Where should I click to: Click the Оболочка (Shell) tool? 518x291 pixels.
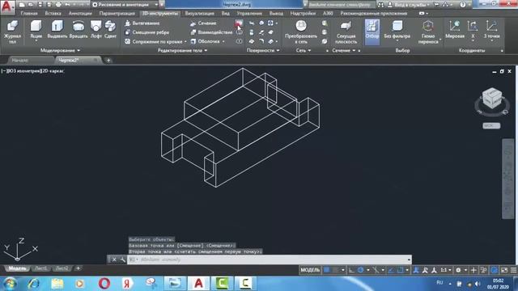206,41
